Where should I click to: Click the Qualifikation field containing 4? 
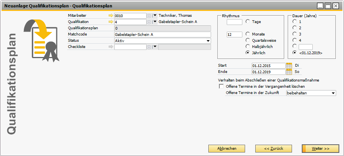point(130,22)
